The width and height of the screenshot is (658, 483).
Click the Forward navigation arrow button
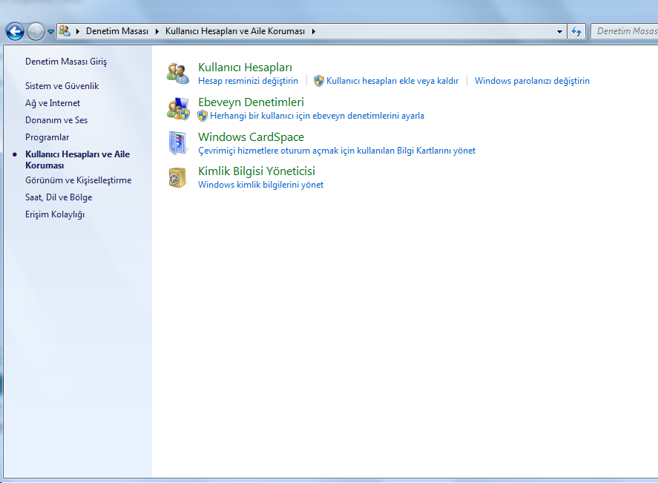point(36,31)
